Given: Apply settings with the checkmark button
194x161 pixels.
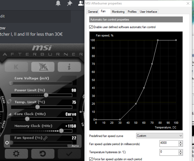Looking at the screenshot, I should (69, 154).
